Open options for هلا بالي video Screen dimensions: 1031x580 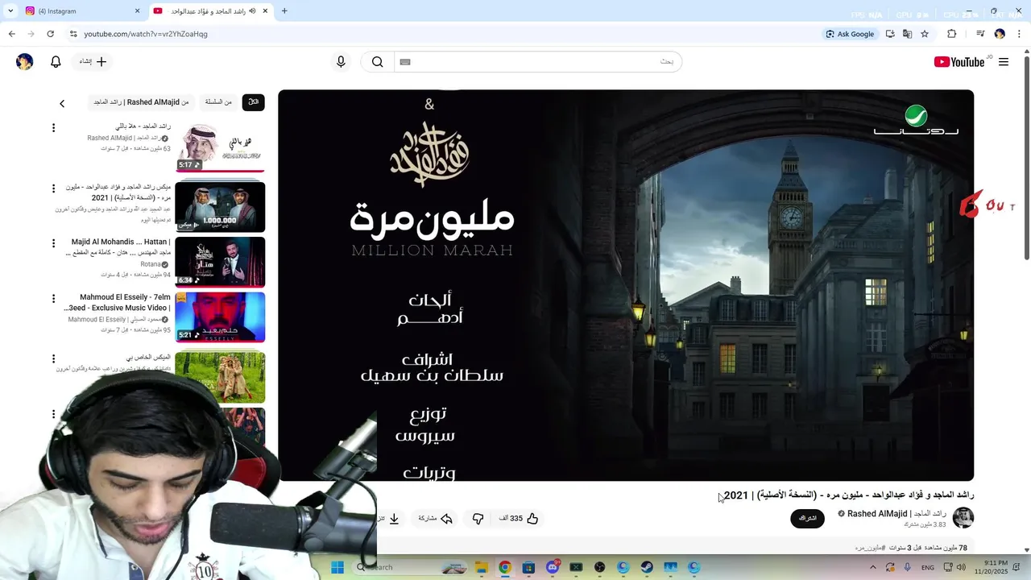coord(53,128)
